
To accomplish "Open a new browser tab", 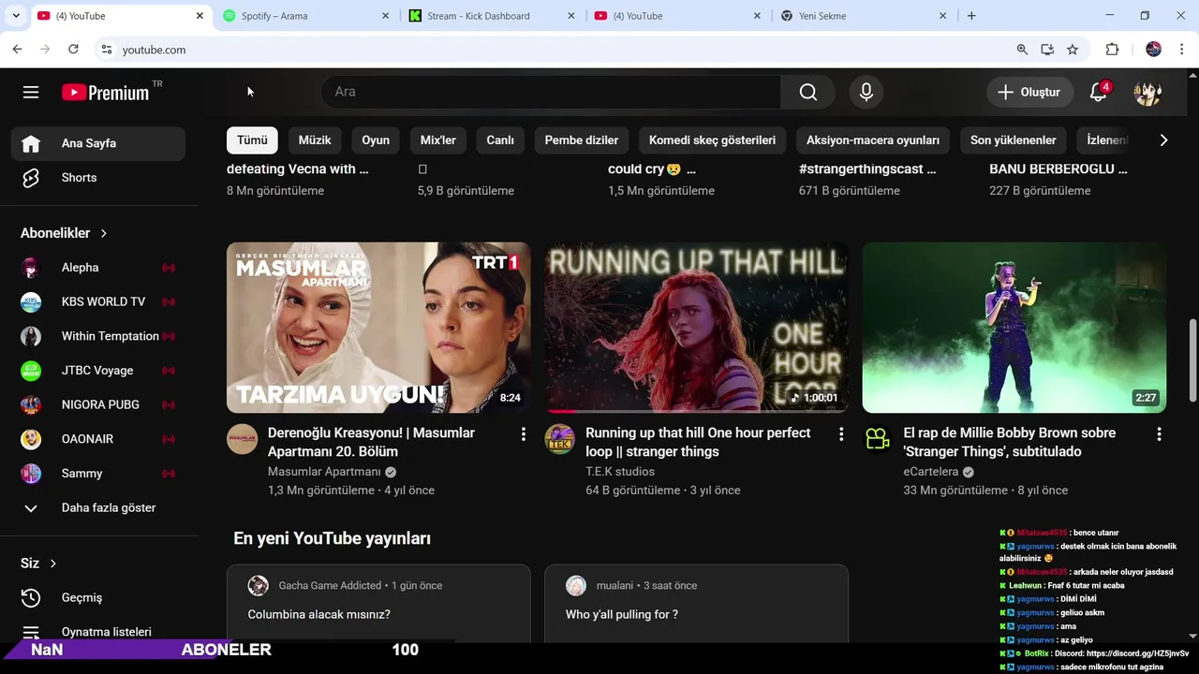I will coord(971,16).
